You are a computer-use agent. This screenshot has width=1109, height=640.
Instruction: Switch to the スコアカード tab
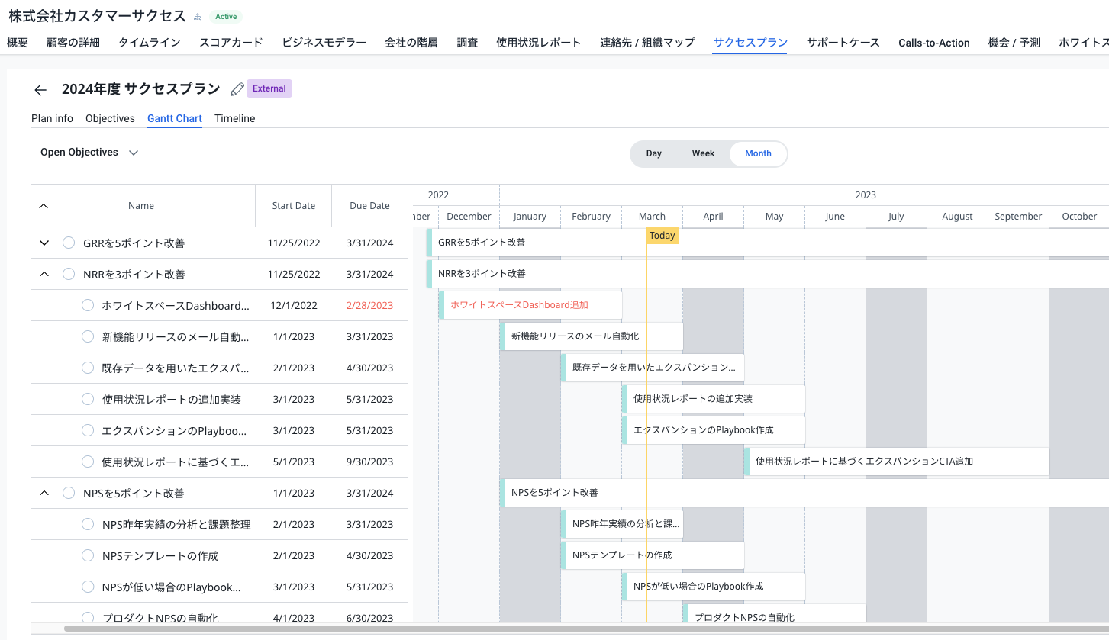(231, 43)
